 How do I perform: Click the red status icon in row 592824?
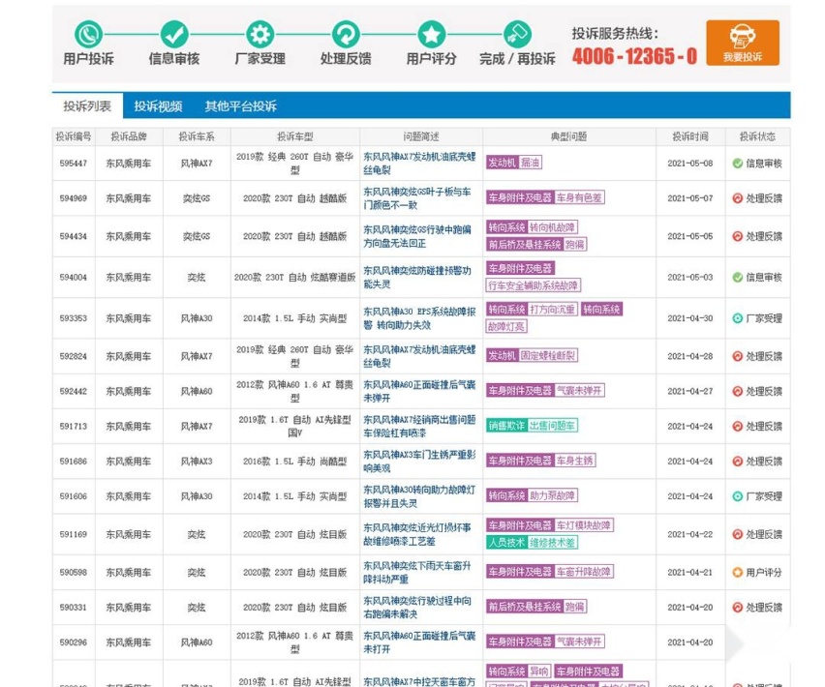737,356
